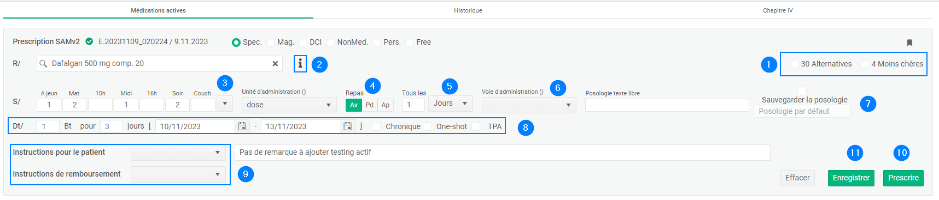Select the Mag. prescription type
The width and height of the screenshot is (939, 200).
click(x=271, y=43)
